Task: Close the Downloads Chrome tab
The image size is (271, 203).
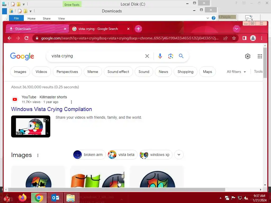Action: pos(65,29)
